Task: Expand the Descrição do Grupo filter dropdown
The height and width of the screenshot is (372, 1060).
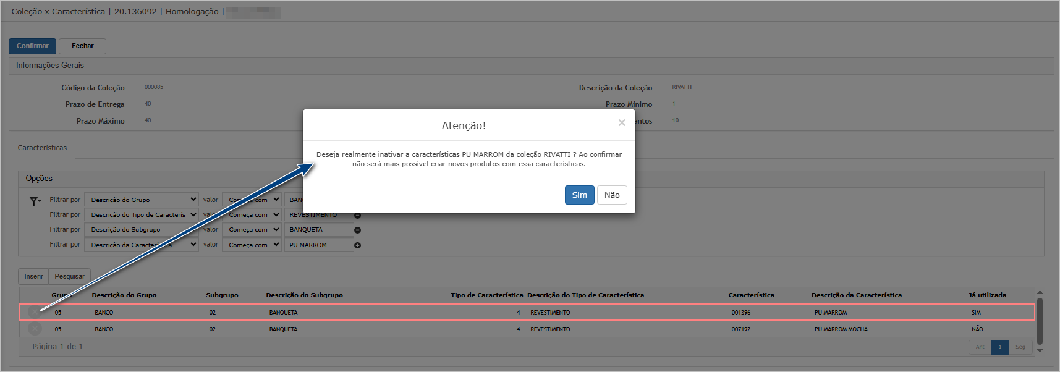Action: coord(142,200)
